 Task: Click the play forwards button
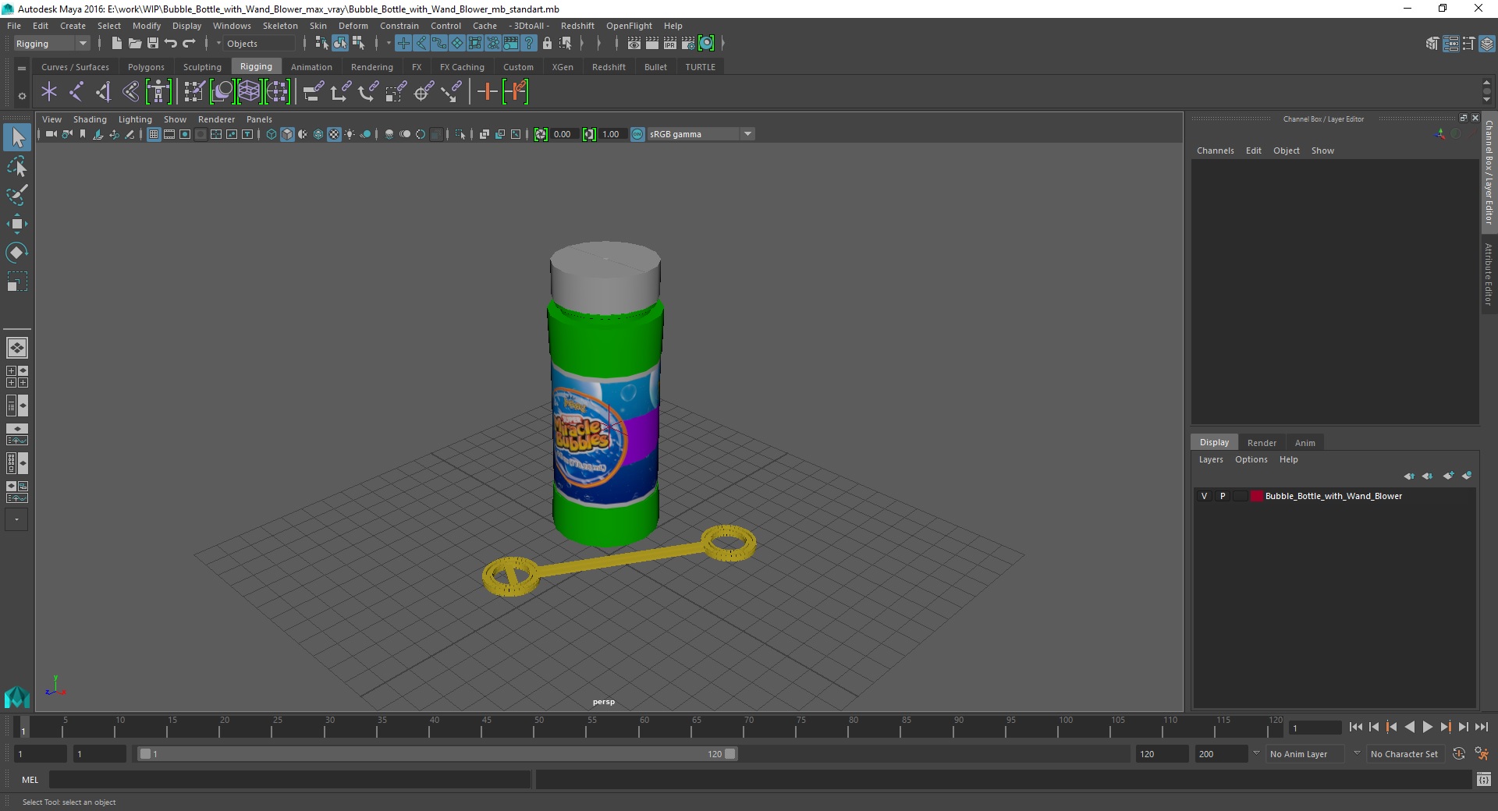(1428, 727)
